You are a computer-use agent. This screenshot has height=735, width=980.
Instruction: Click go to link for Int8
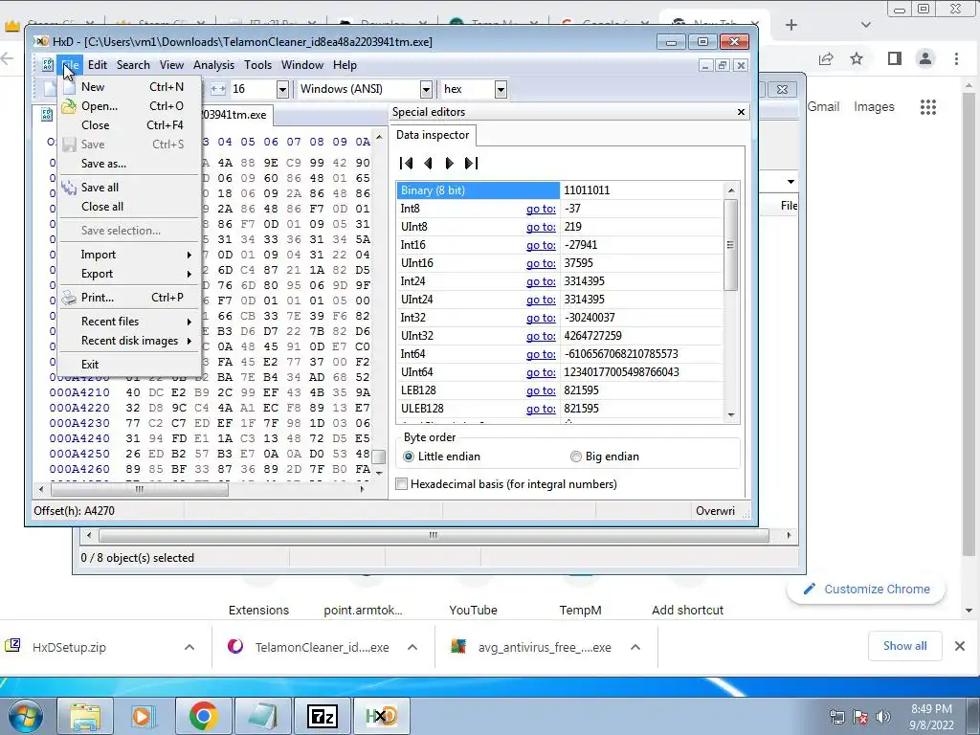[x=541, y=209]
